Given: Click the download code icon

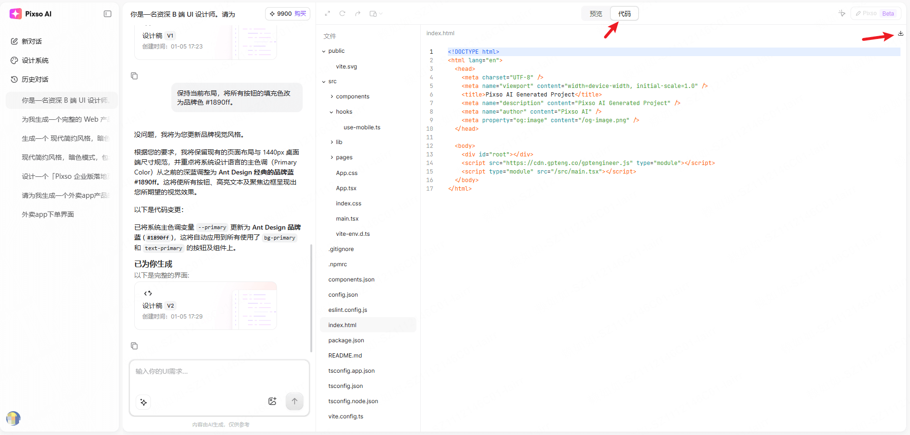Looking at the screenshot, I should coord(900,33).
